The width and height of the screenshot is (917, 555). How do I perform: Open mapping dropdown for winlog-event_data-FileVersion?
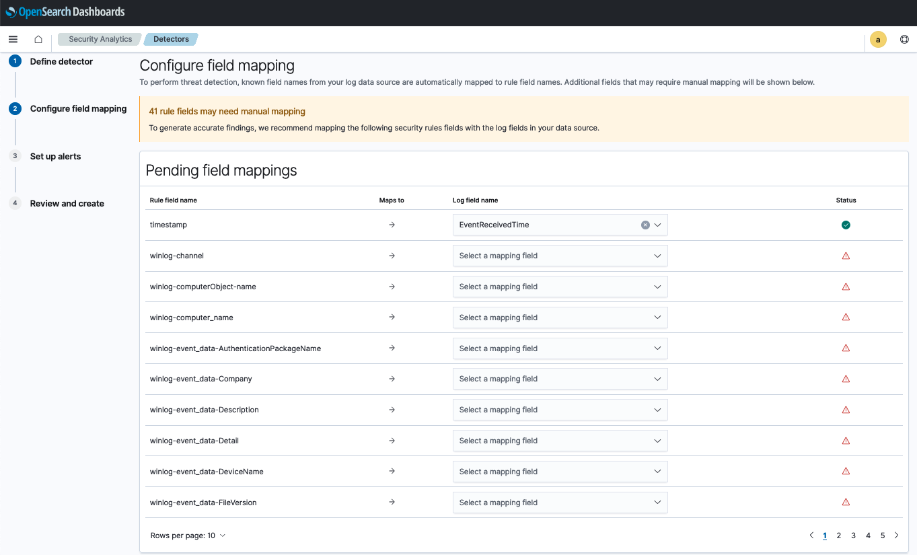click(x=560, y=503)
